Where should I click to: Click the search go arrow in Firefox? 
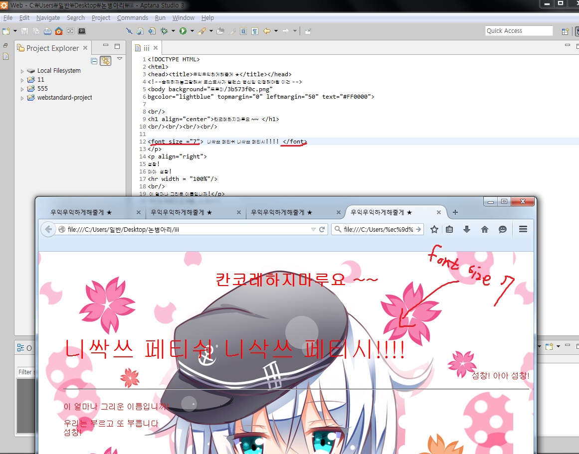click(418, 229)
